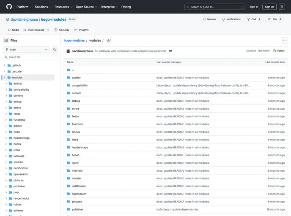
Task: Open the Resources menu
Action: tap(63, 7)
